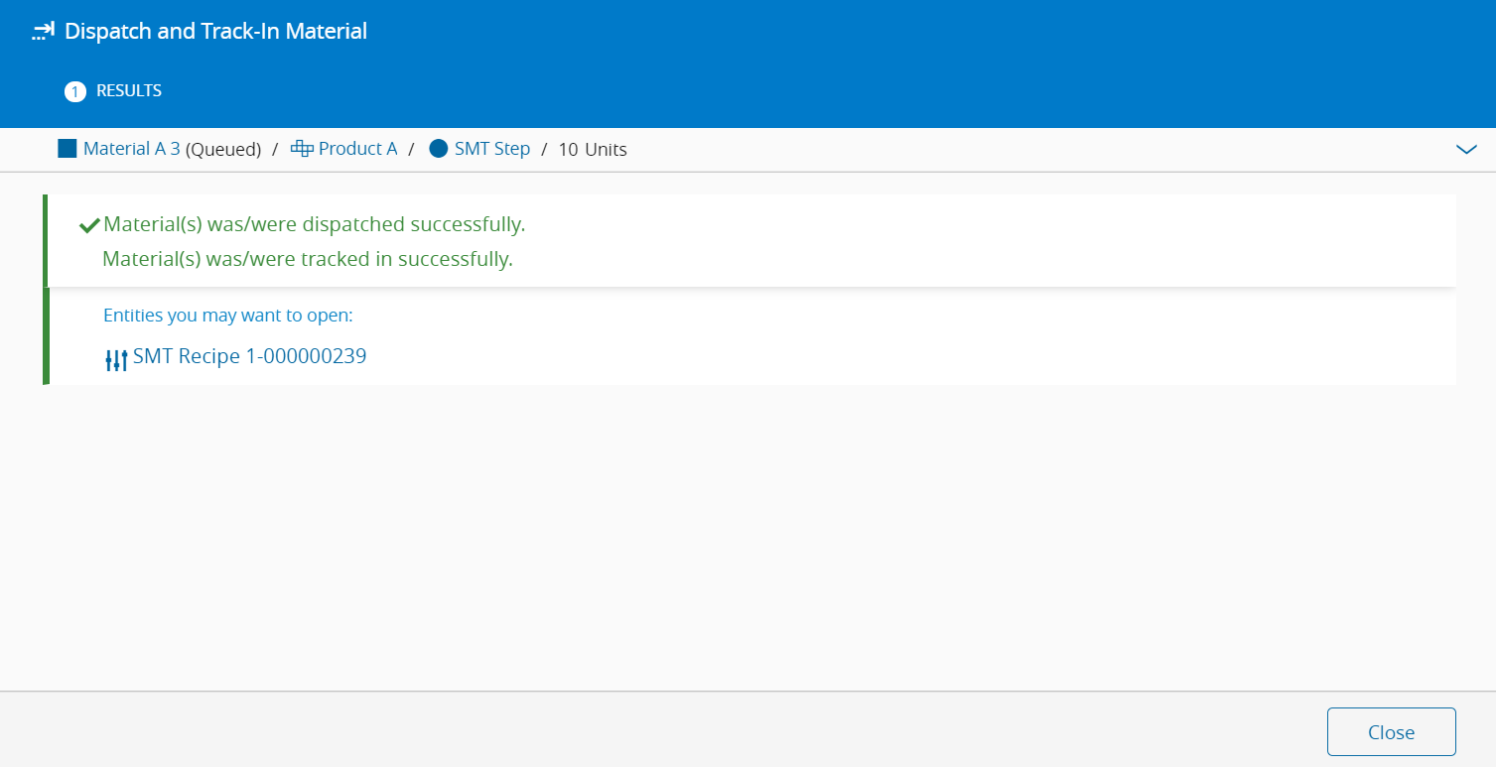Screen dimensions: 1496x767
Task: Click the Dispatch and Track-In arrow icon
Action: click(44, 32)
